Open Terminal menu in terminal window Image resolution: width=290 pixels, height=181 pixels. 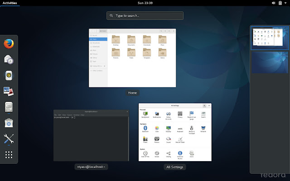(x=77, y=115)
